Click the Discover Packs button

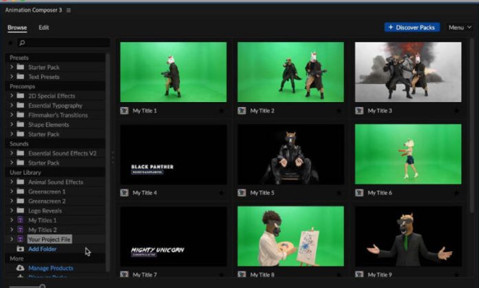click(412, 28)
